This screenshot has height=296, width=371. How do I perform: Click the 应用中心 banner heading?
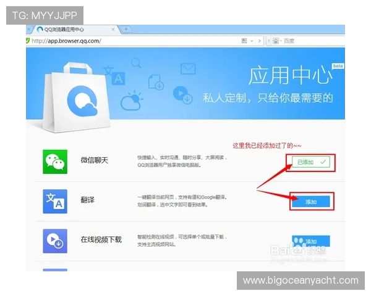290,75
